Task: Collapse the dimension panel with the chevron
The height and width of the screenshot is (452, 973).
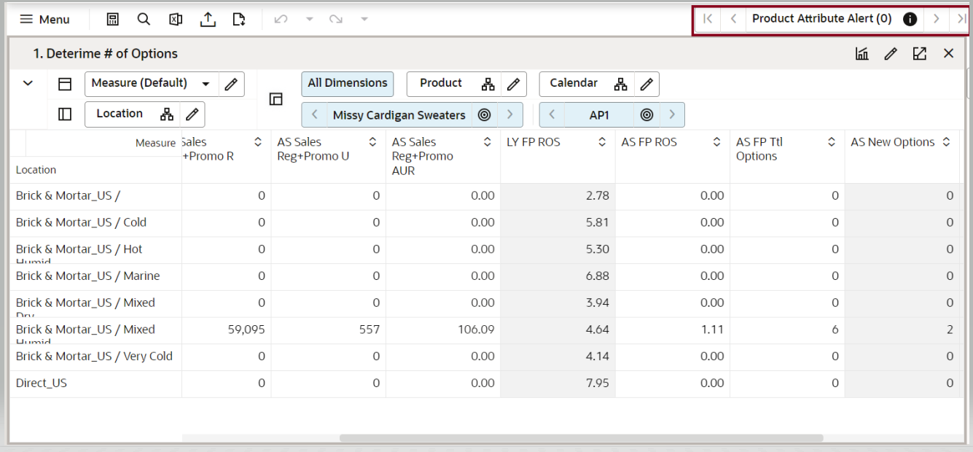Action: [28, 84]
